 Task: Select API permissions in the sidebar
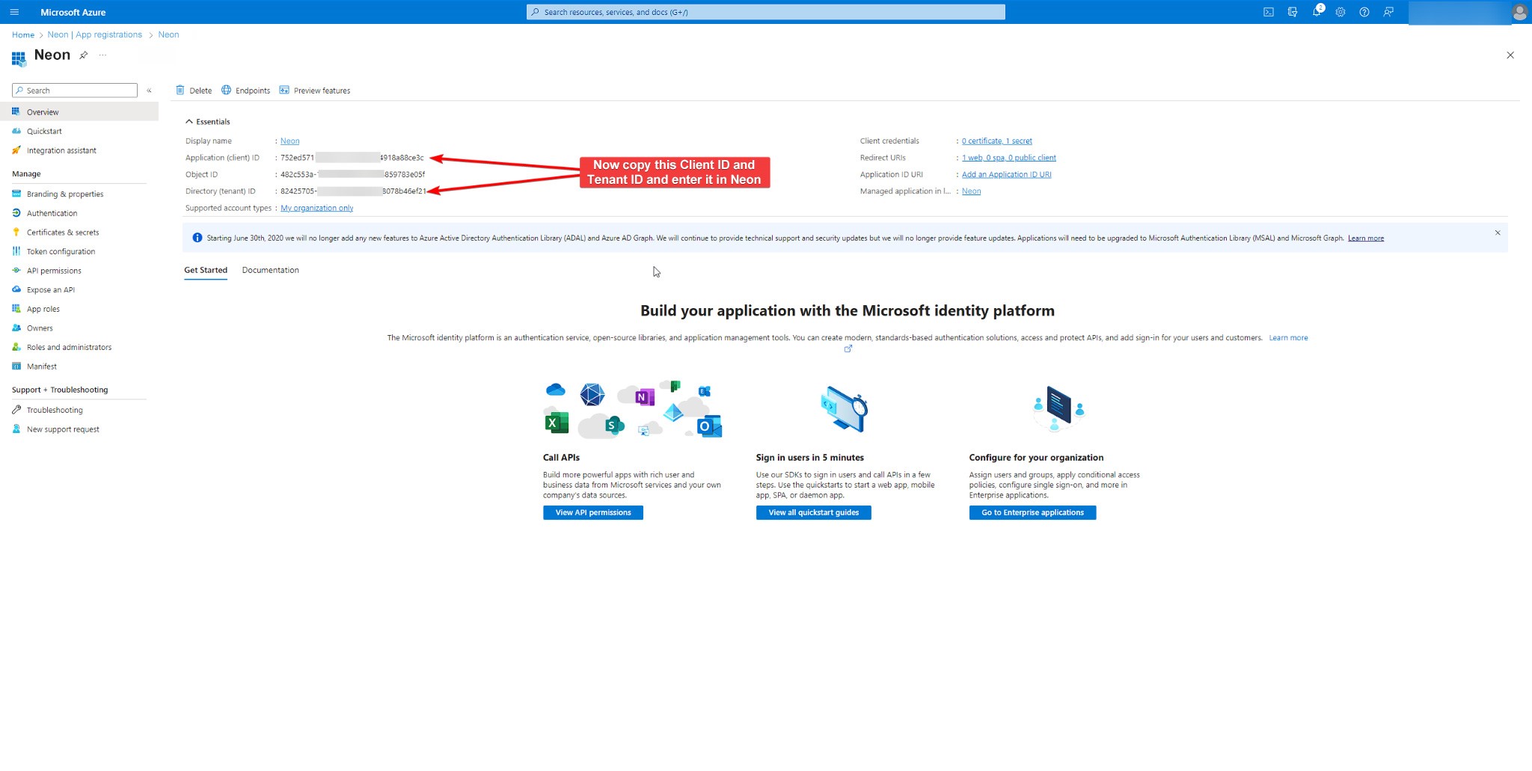(54, 271)
